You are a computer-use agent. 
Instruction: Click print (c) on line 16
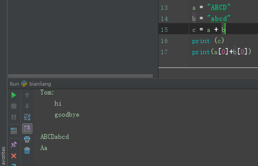tap(208, 41)
